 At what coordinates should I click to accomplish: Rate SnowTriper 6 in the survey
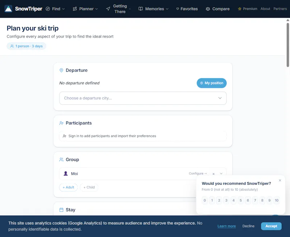(x=248, y=200)
